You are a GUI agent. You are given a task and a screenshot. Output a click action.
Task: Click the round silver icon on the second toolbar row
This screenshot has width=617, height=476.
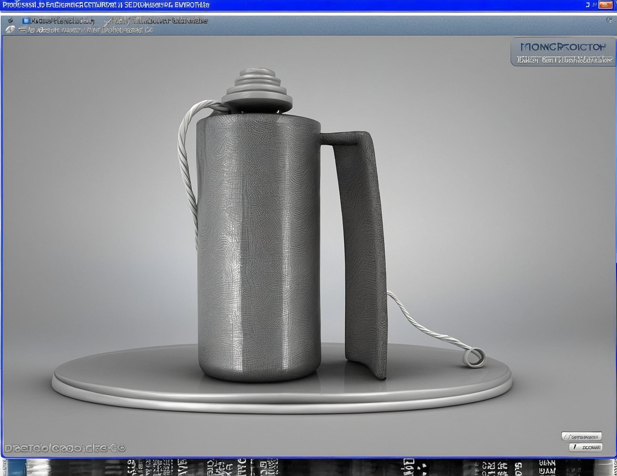point(10,30)
